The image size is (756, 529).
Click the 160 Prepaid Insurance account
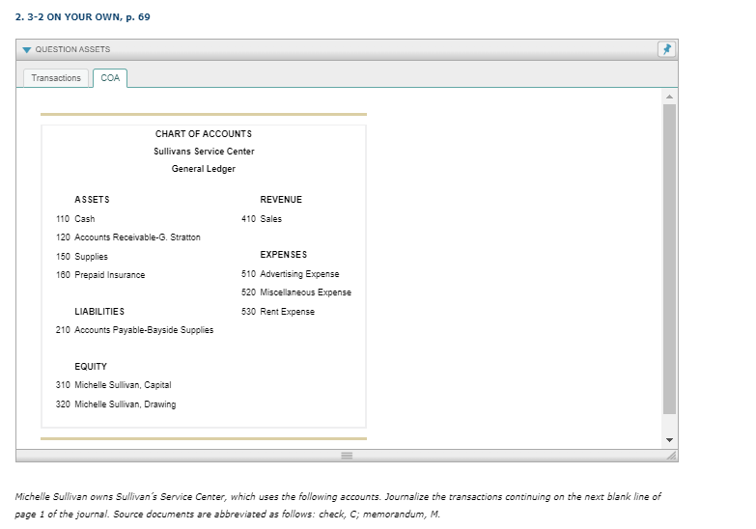pyautogui.click(x=100, y=275)
